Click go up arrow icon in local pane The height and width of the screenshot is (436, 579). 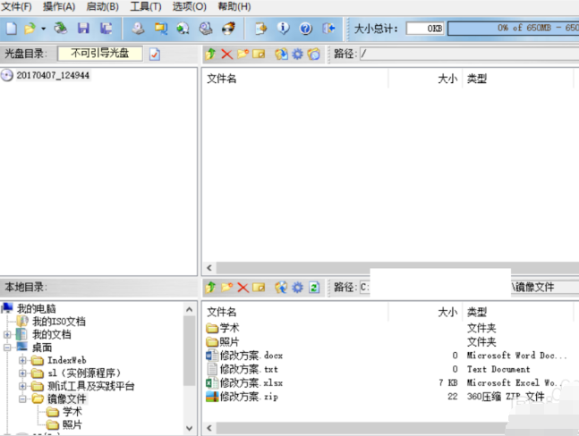click(211, 288)
